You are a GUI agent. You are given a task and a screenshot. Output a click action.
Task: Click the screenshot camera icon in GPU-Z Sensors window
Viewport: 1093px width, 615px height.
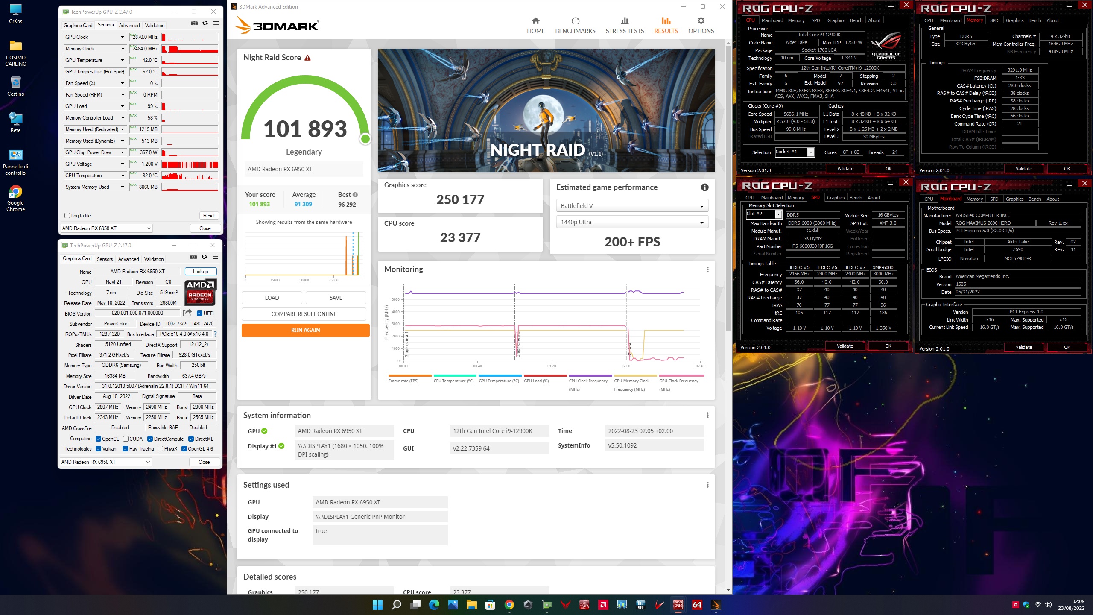[x=194, y=23]
